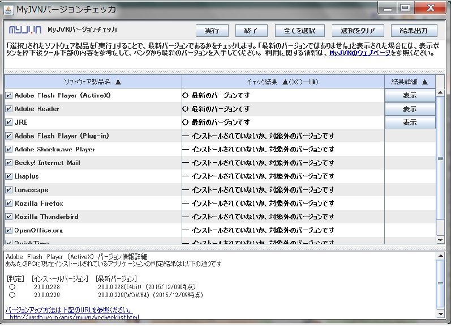
Task: Click the detail pane scrollbar thumb
Action: 440,283
